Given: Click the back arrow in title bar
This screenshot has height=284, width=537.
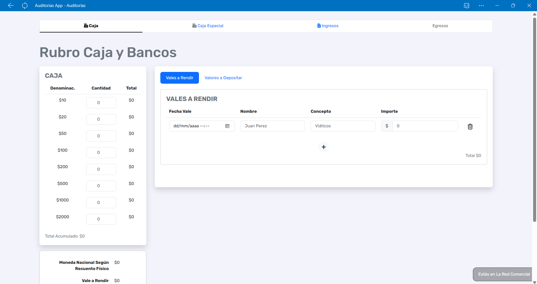Looking at the screenshot, I should point(11,6).
